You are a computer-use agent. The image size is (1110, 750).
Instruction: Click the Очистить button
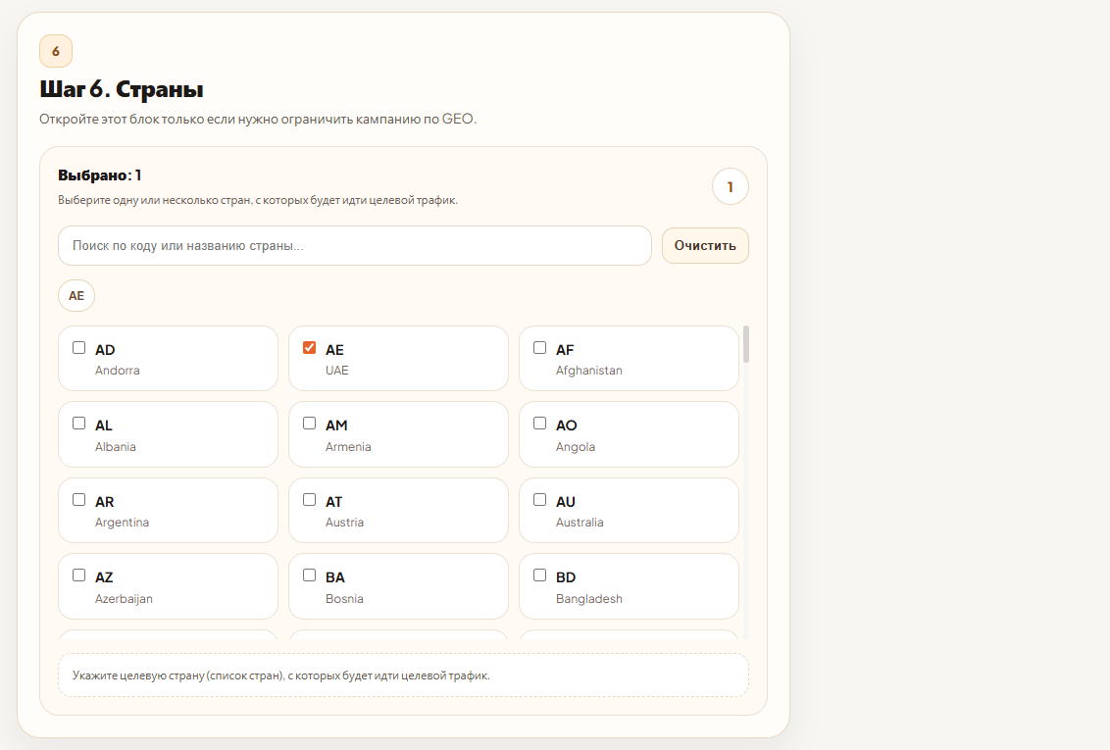click(x=705, y=246)
